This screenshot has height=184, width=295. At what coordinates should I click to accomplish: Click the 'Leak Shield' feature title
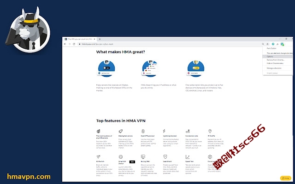tap(167, 161)
